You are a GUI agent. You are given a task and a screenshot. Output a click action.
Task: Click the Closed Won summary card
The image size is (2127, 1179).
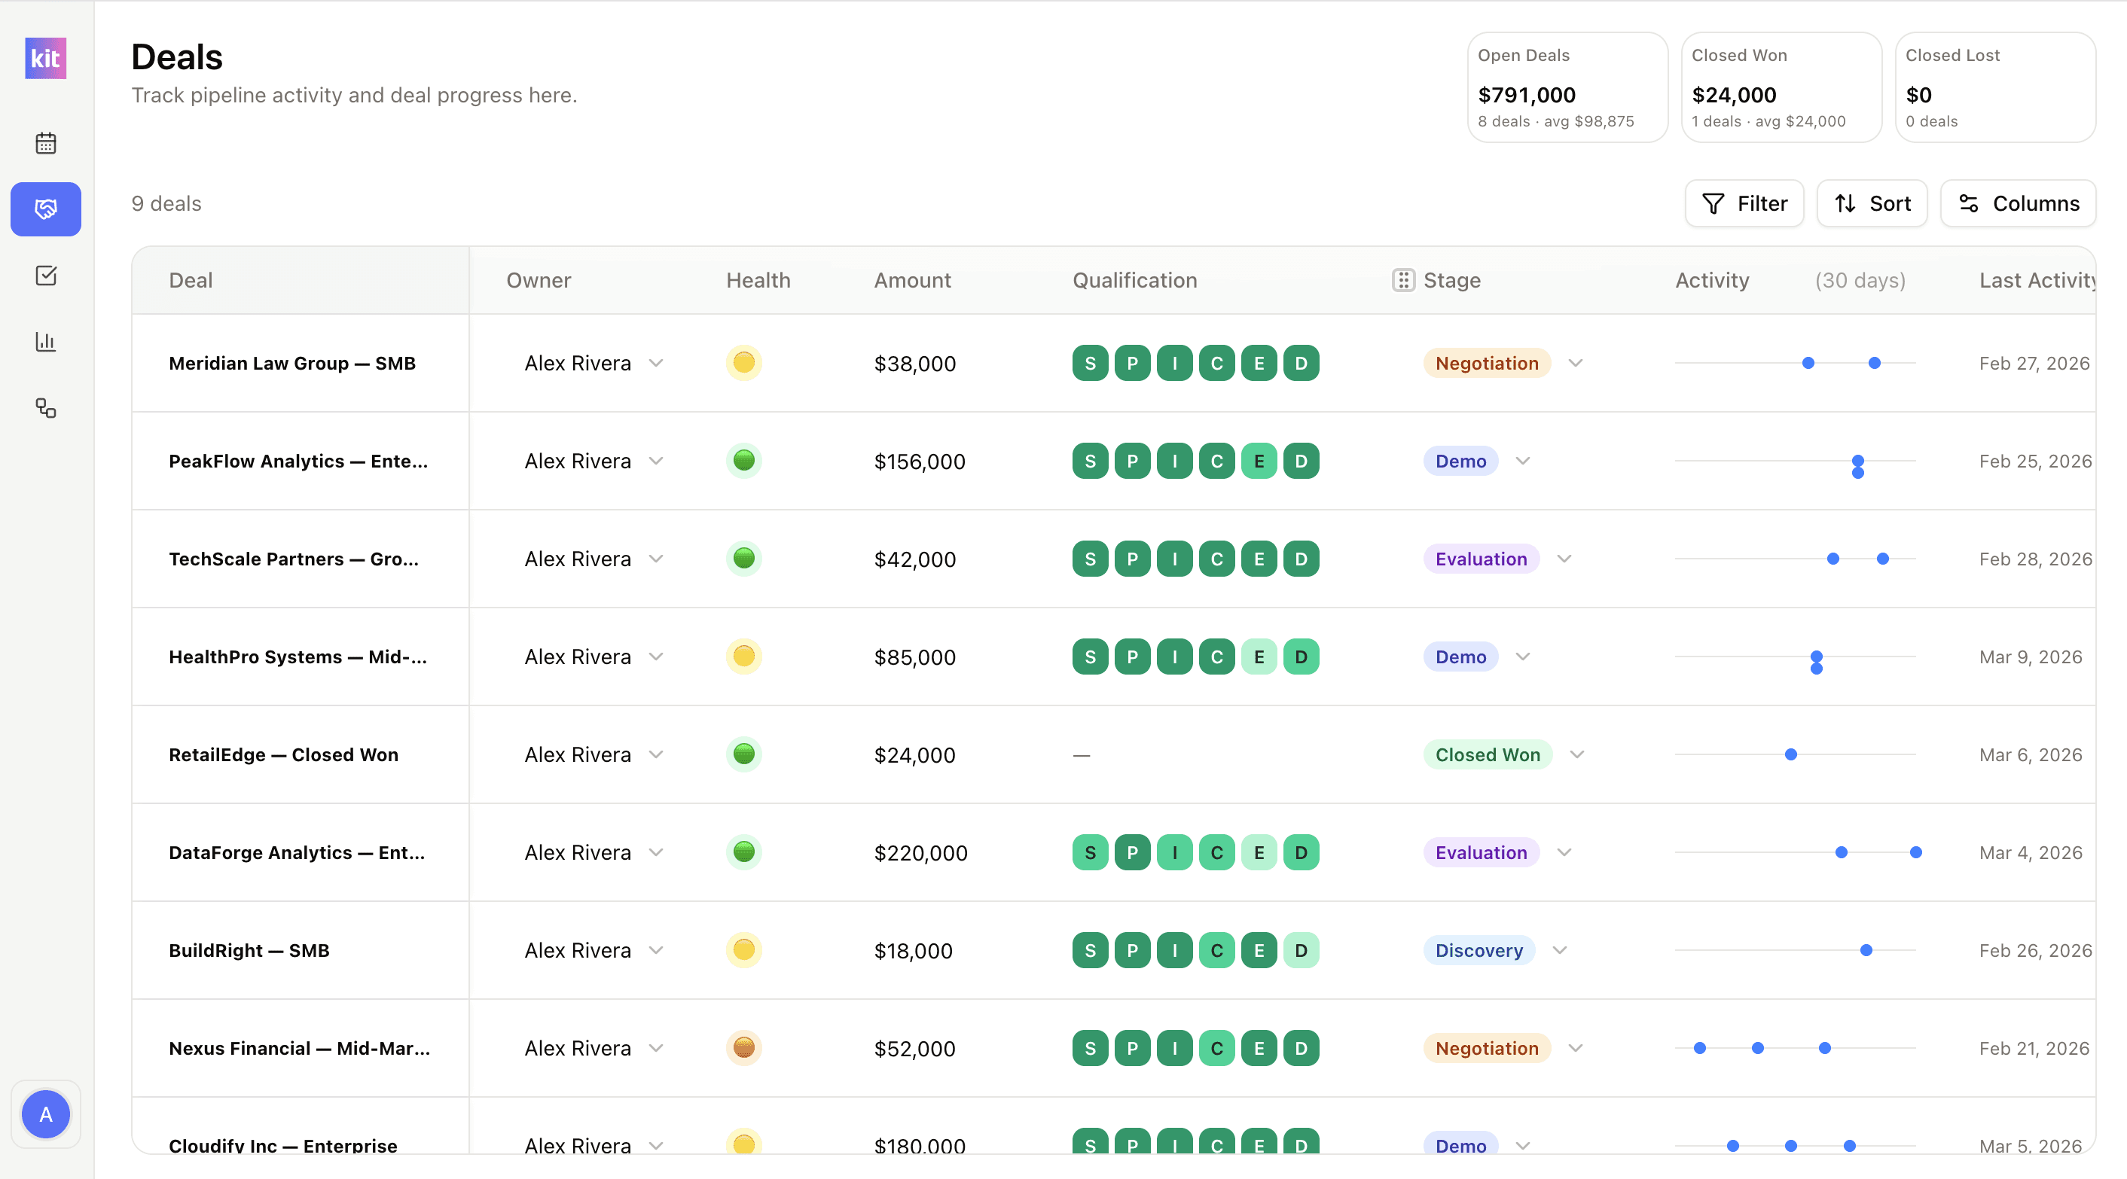1781,87
